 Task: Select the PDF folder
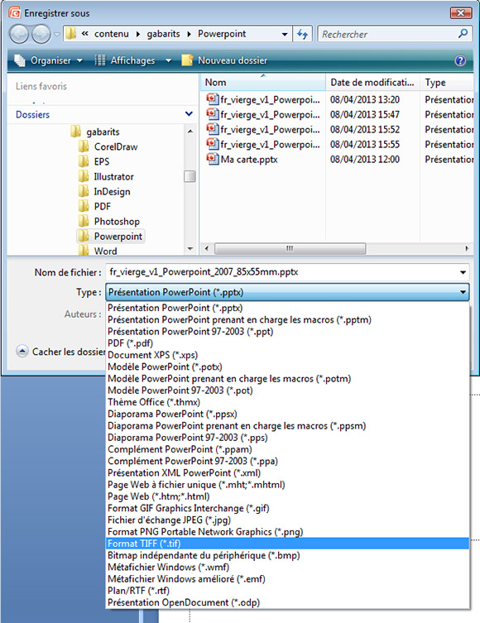pyautogui.click(x=94, y=206)
